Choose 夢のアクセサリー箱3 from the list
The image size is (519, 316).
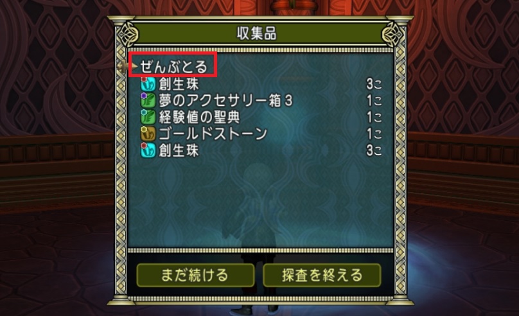[x=261, y=101]
